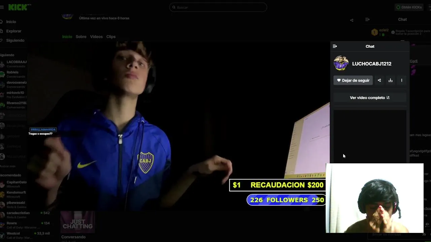Open Westcol recommended channel
Screen dimensions: 431x242
pos(25,235)
